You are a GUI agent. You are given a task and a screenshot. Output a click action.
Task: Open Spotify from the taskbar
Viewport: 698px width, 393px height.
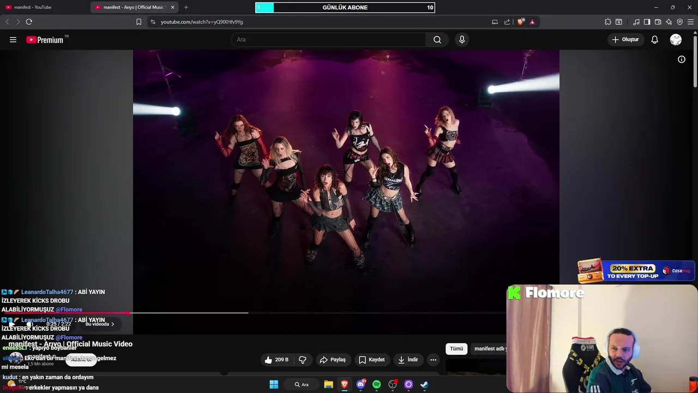[376, 384]
